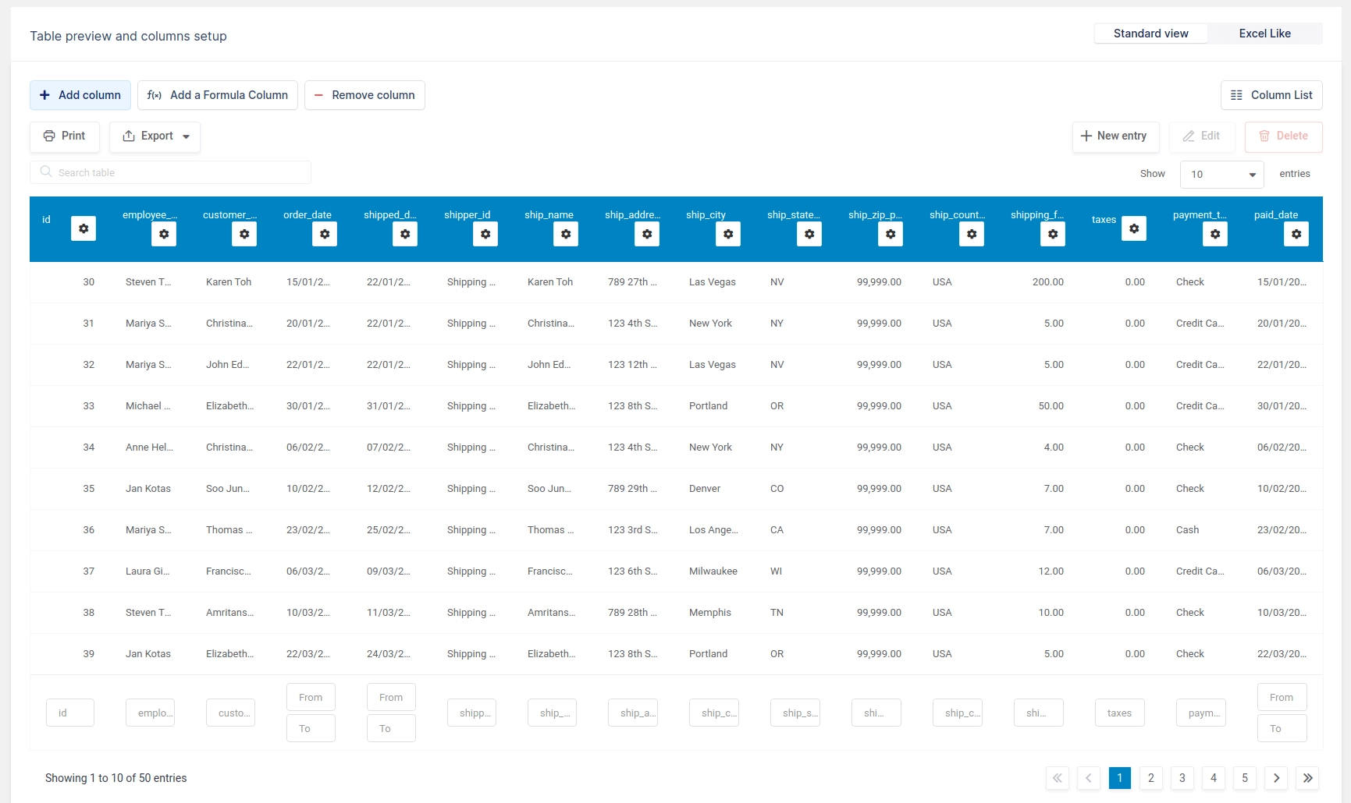Viewport: 1351px width, 803px height.
Task: Click the Add column plus icon
Action: (x=44, y=95)
